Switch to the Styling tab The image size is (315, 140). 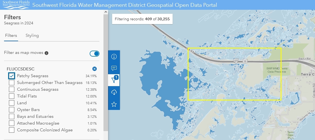click(x=32, y=35)
